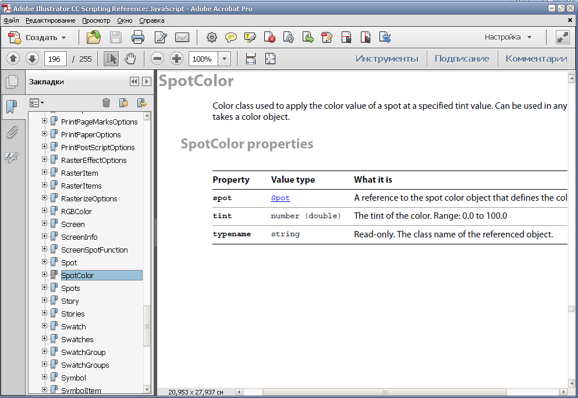Viewport: 578px width, 398px height.
Task: Select the highlight text tool
Action: coord(250,37)
